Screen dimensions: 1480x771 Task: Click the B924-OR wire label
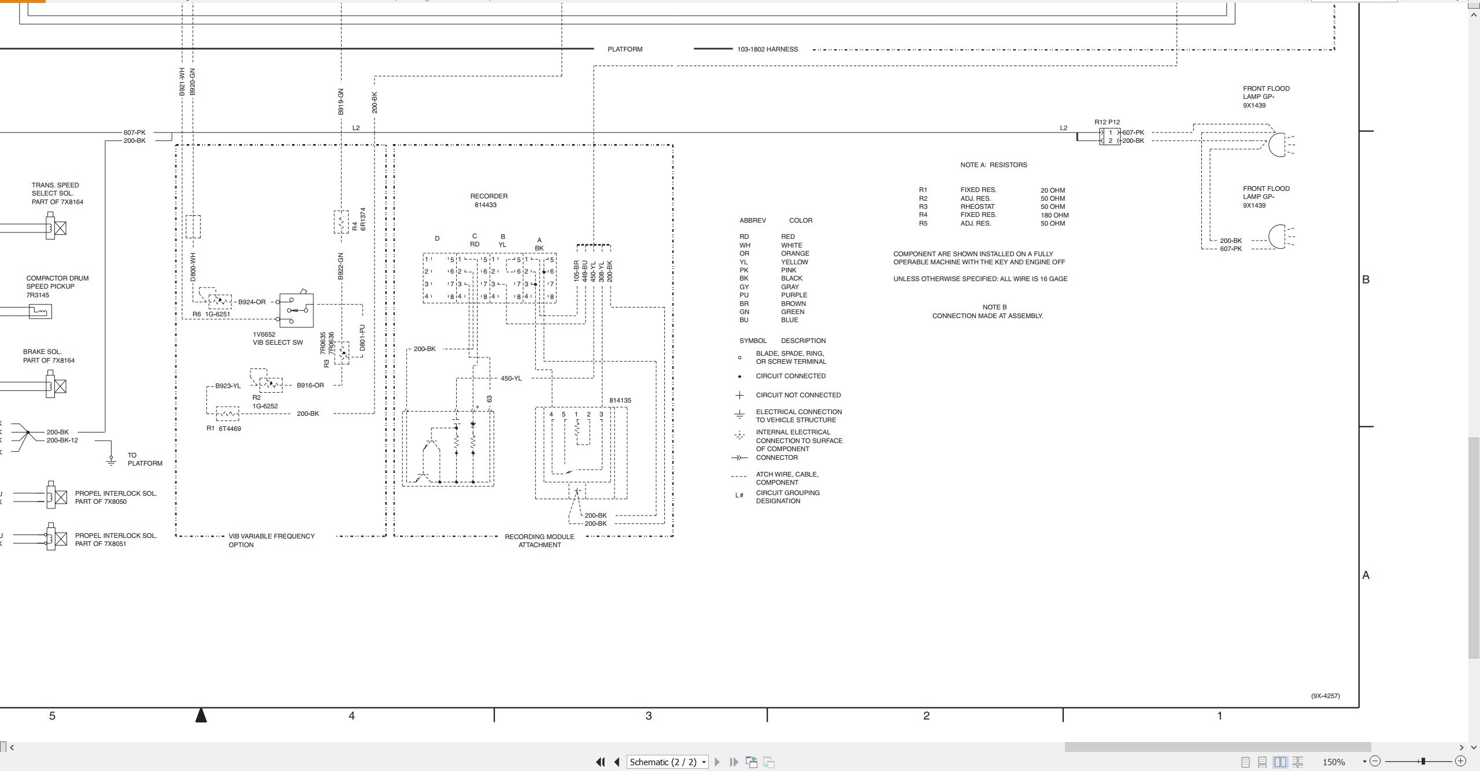click(x=252, y=302)
